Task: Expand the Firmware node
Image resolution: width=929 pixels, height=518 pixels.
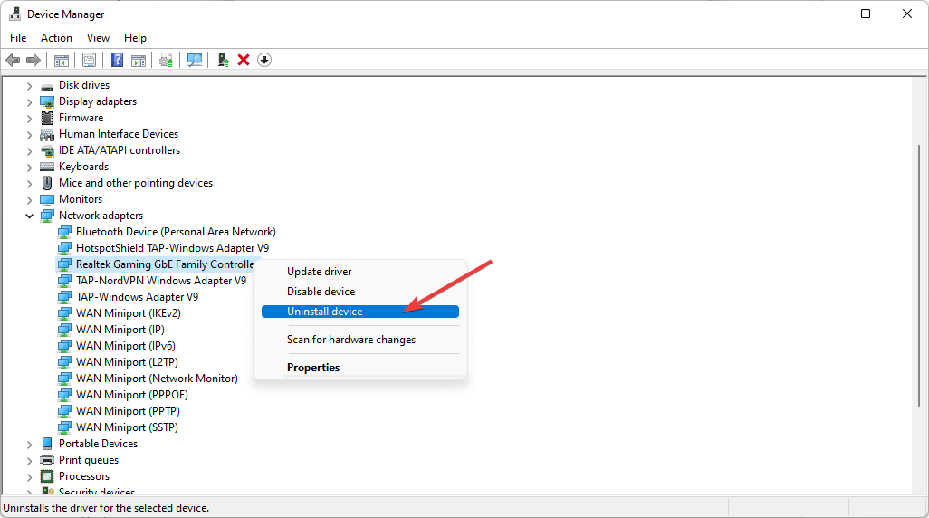Action: click(29, 119)
